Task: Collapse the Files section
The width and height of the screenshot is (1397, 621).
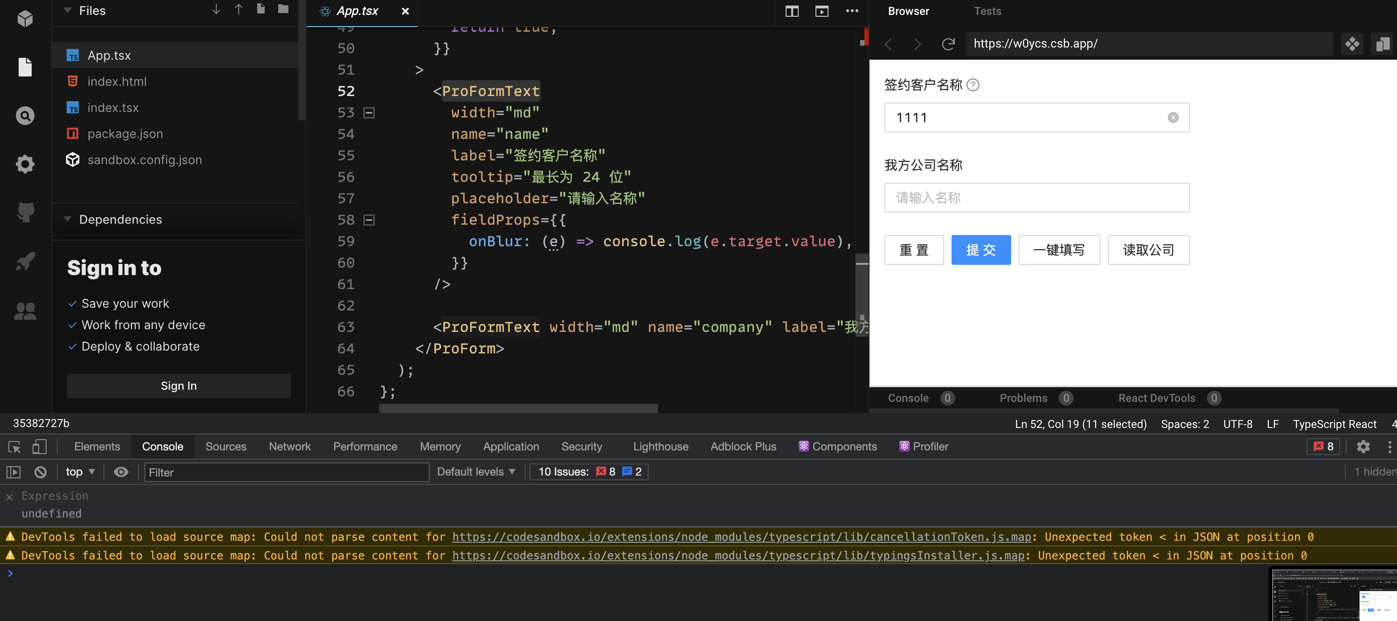Action: click(67, 10)
